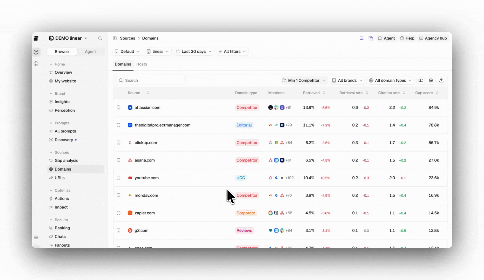Image resolution: width=484 pixels, height=280 pixels.
Task: Select the Domains tab
Action: [x=123, y=64]
